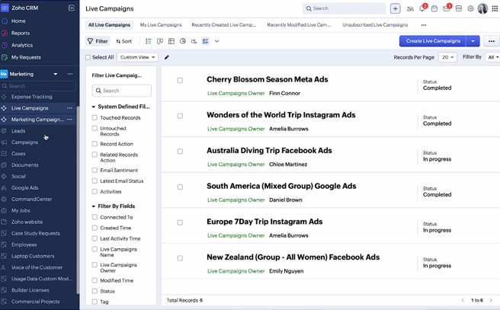The height and width of the screenshot is (310, 500).
Task: Open the notifications bell icon
Action: tap(422, 8)
